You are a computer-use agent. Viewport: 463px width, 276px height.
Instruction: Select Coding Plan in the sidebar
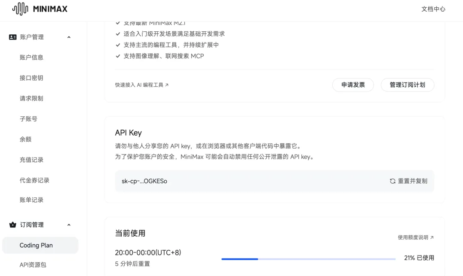[x=40, y=245]
